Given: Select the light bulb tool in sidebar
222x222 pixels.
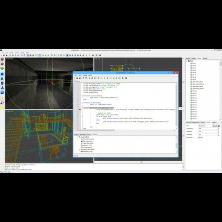Looking at the screenshot, I should tap(2, 98).
